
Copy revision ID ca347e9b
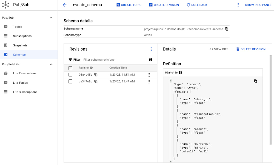pyautogui.click(x=96, y=81)
